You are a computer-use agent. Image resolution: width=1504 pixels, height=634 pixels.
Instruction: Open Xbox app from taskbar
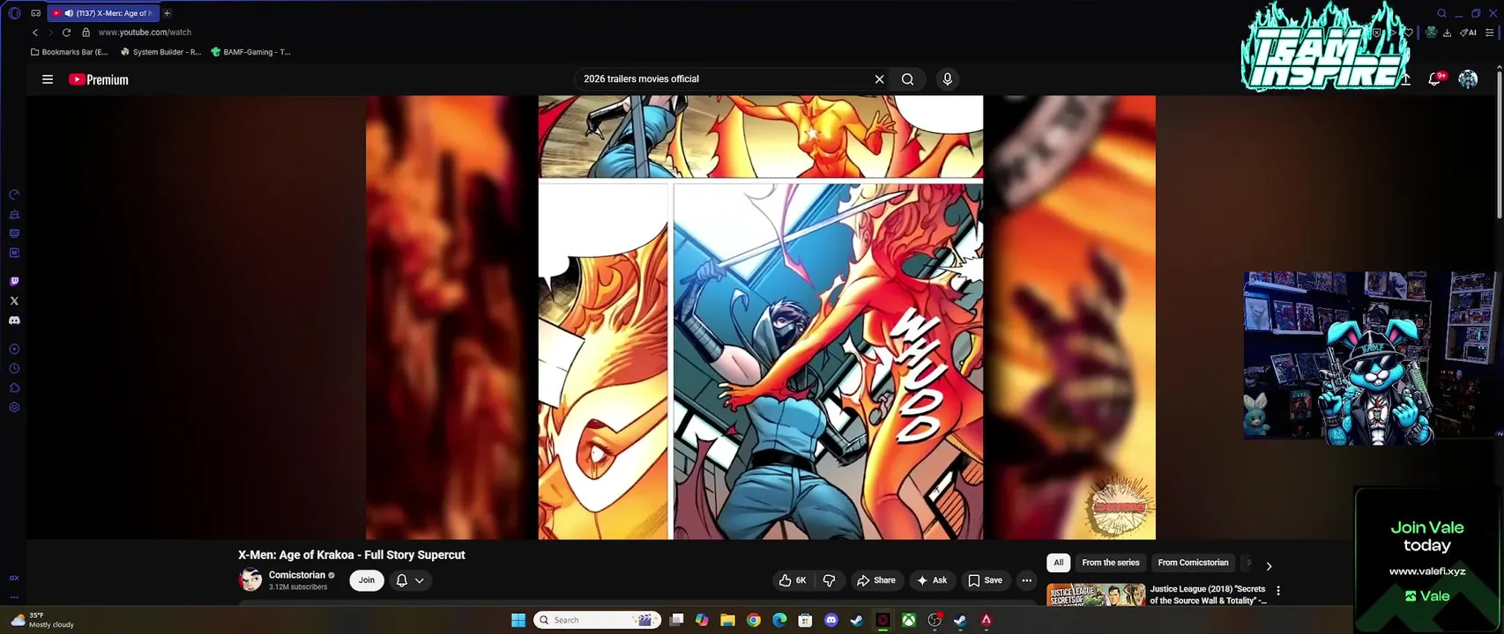[x=908, y=620]
